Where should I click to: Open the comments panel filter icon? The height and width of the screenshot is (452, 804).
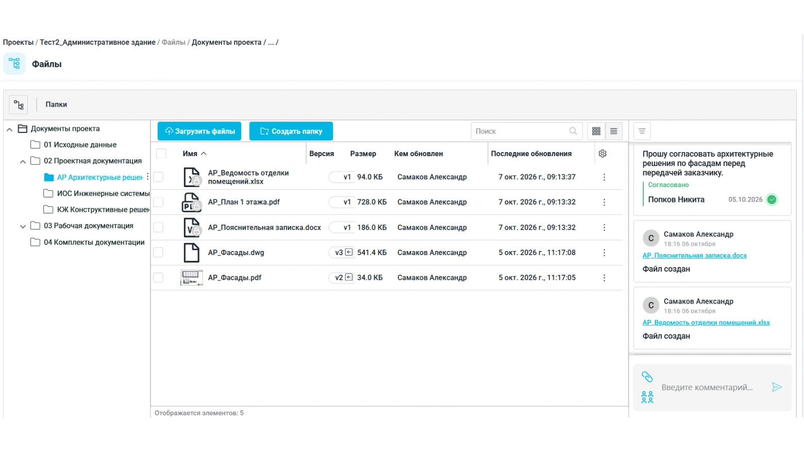coord(642,131)
